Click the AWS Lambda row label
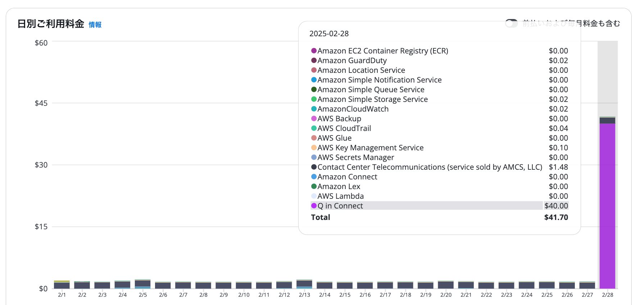The width and height of the screenshot is (641, 305). (341, 196)
